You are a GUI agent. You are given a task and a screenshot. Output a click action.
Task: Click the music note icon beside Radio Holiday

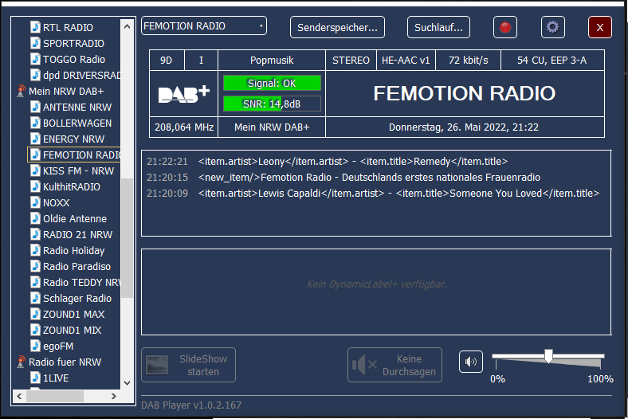[x=35, y=250]
